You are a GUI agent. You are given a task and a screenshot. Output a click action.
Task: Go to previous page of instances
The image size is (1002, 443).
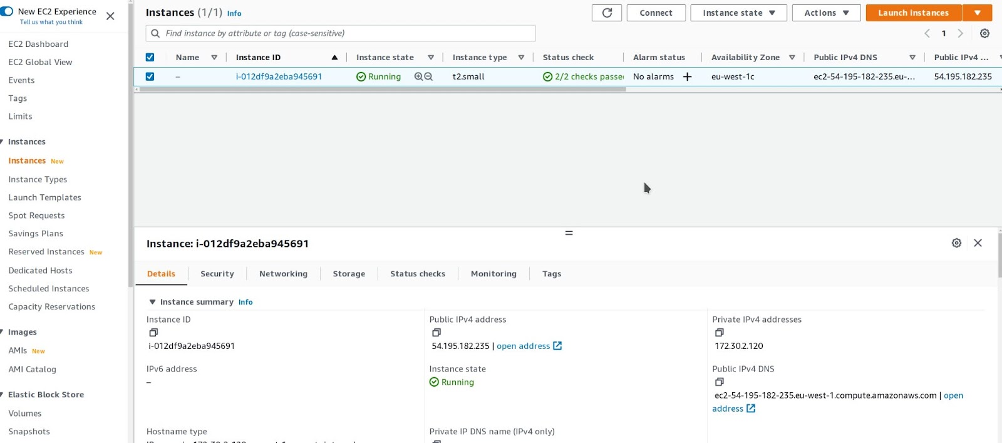click(x=927, y=33)
